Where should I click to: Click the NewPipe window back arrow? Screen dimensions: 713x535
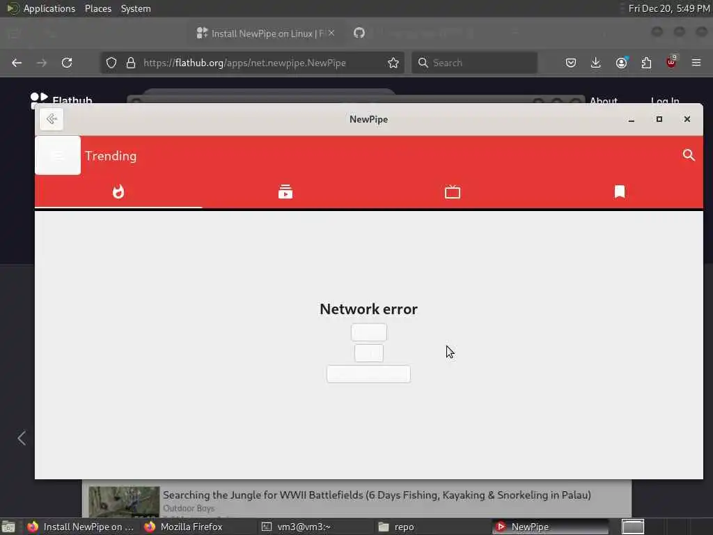52,119
